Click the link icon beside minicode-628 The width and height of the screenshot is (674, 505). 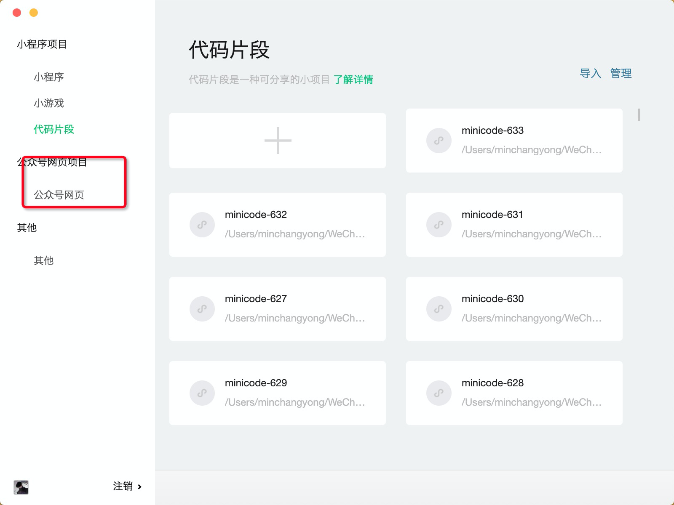click(x=439, y=393)
